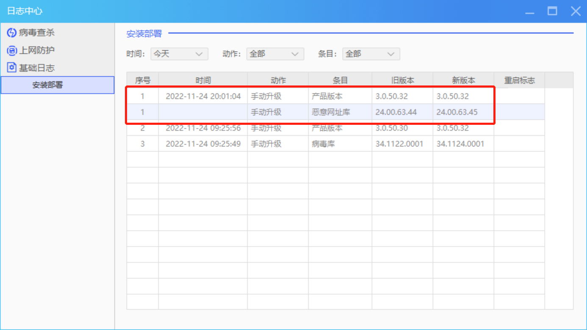Click the 条目 column header
This screenshot has height=330, width=587.
[340, 80]
